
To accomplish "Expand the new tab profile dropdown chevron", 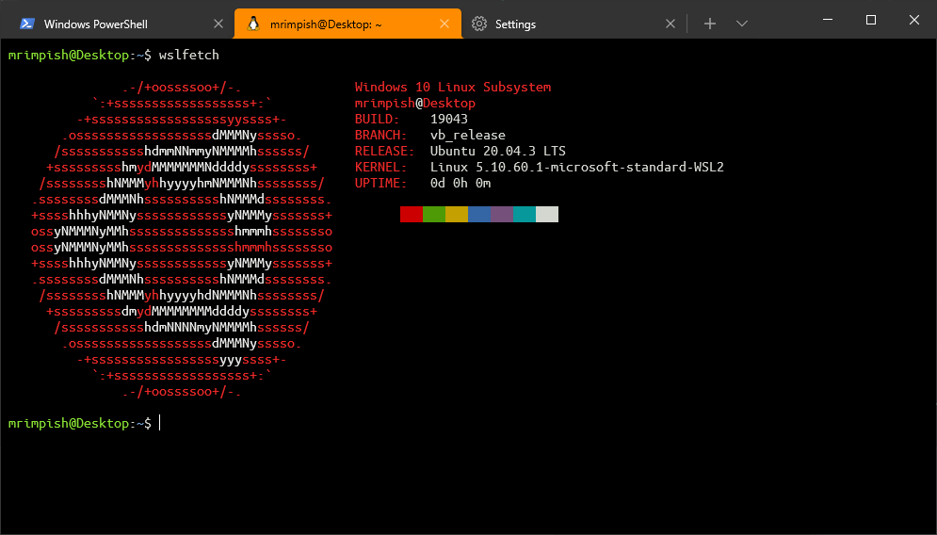I will (742, 24).
